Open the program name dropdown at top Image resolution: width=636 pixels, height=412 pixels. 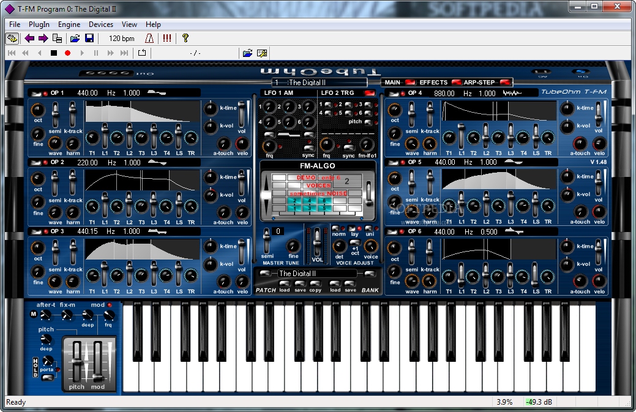(319, 82)
